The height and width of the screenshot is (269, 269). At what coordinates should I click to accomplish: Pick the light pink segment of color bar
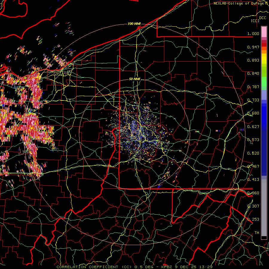(x=264, y=32)
